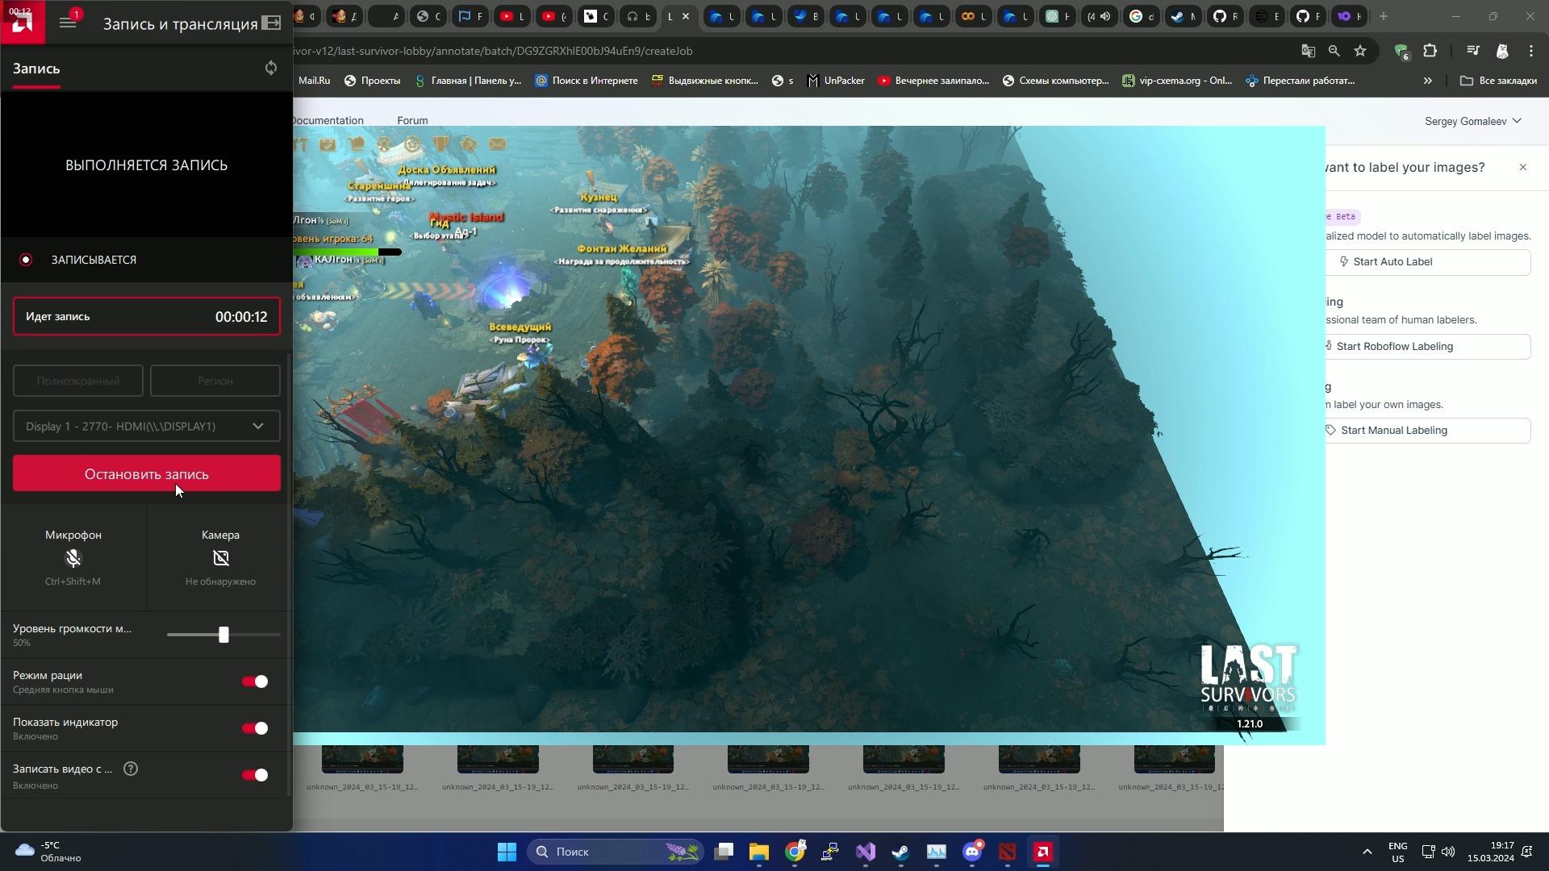
Task: Click taskbar clock showing 19:17
Action: coord(1491,852)
